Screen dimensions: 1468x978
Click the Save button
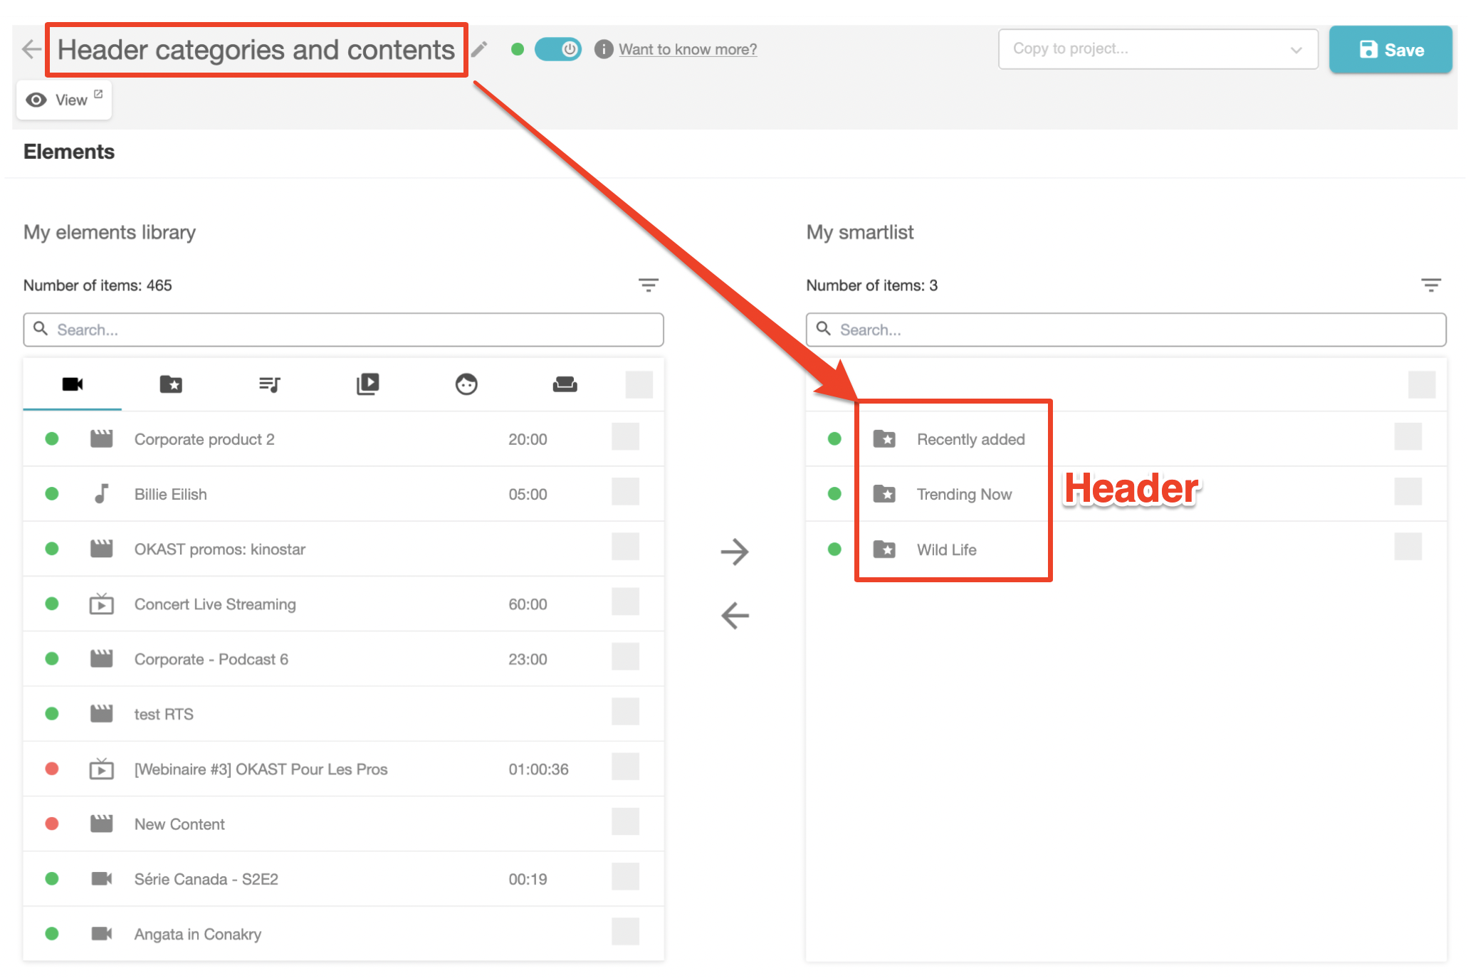[x=1390, y=49]
